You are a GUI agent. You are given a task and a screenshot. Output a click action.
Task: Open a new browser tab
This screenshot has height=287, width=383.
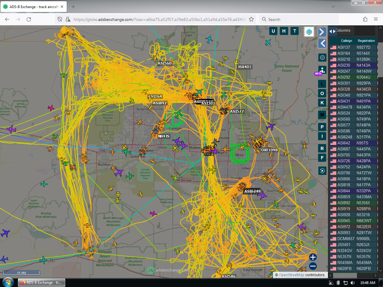pyautogui.click(x=73, y=7)
